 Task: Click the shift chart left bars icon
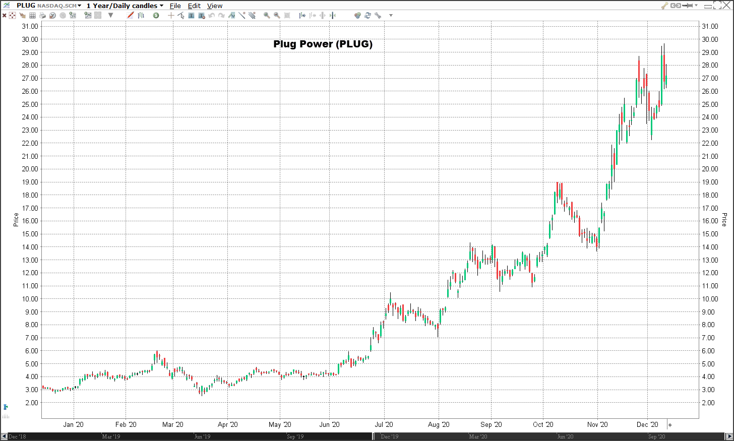tap(313, 16)
